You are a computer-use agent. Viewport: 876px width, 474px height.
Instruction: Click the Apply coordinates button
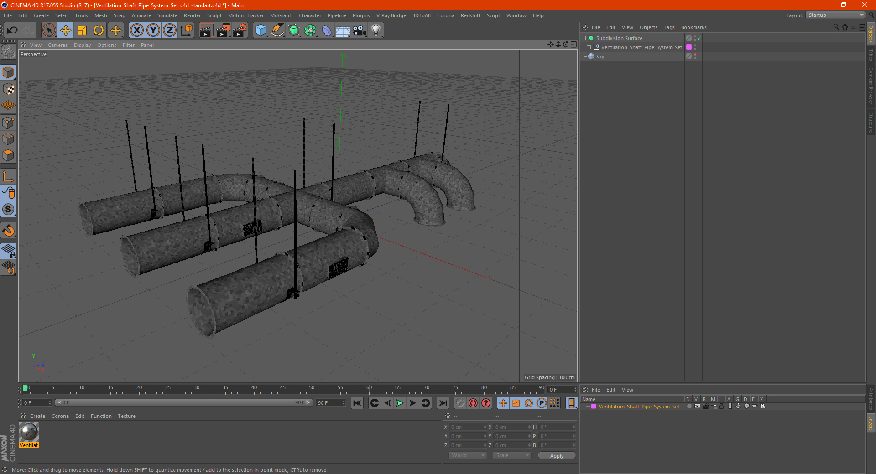click(557, 455)
